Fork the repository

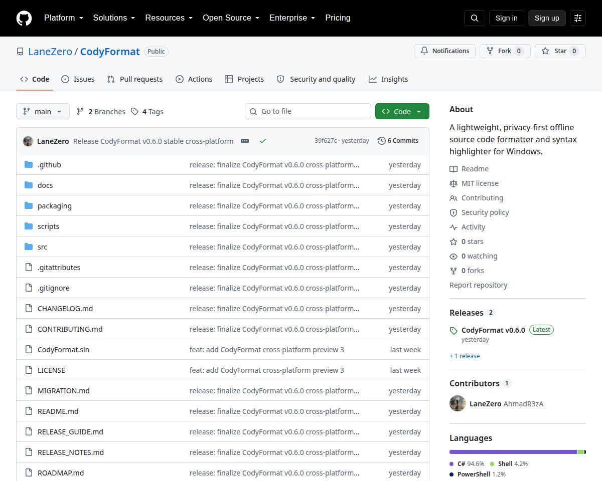point(505,51)
